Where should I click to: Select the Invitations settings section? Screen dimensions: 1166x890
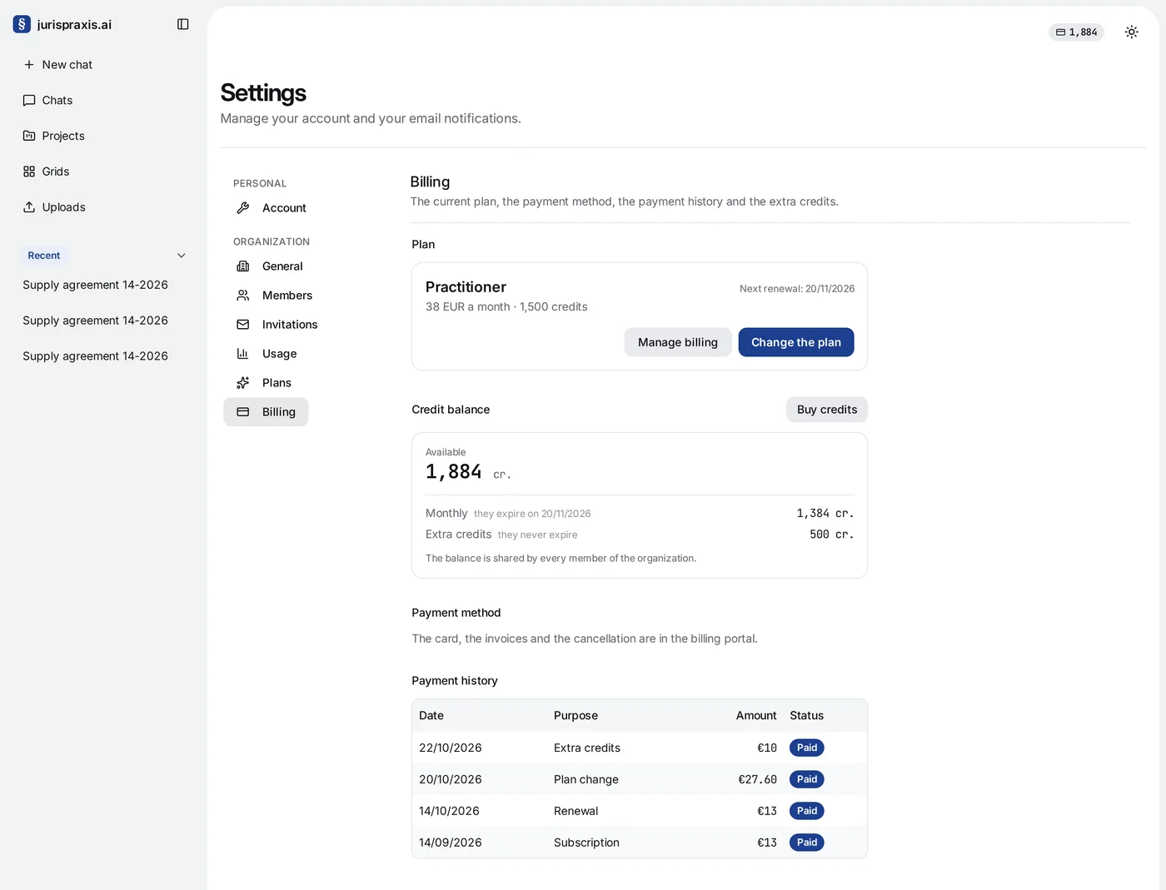point(277,325)
